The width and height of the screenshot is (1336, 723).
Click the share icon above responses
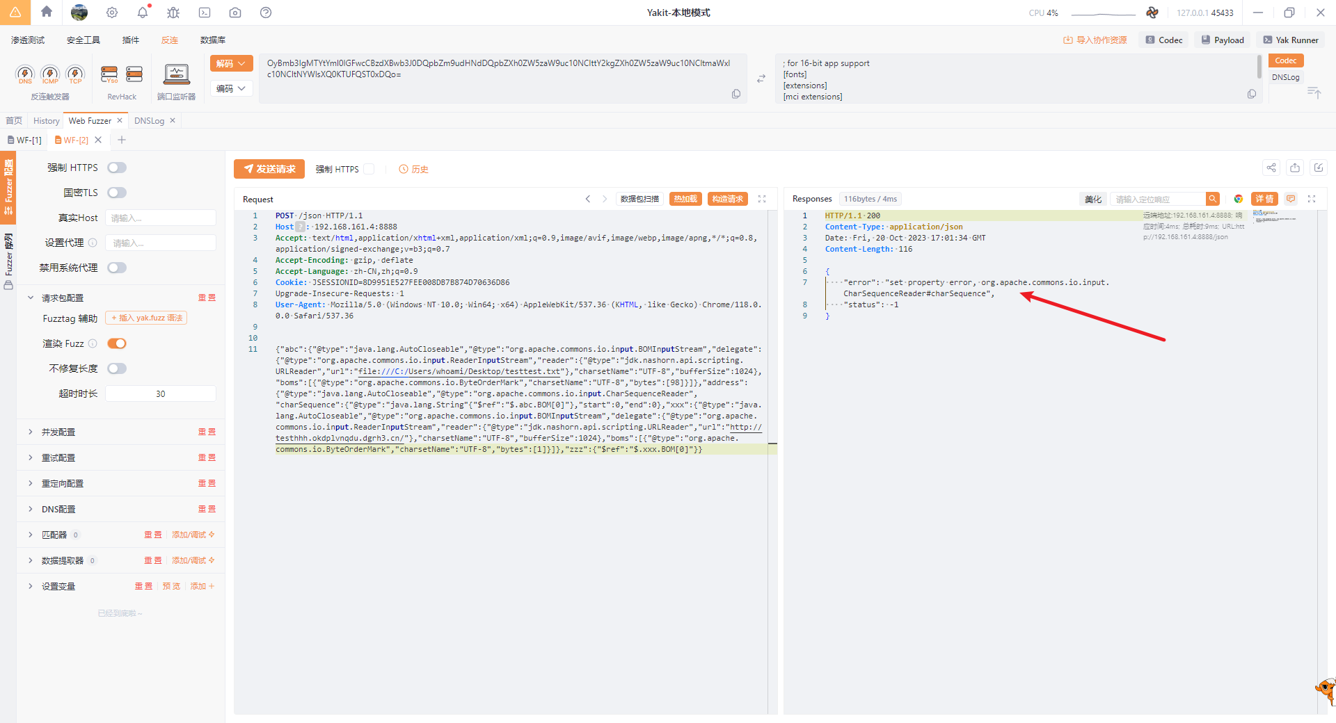pos(1271,168)
